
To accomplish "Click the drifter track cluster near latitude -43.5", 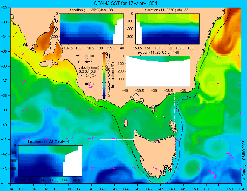I will [213, 174].
